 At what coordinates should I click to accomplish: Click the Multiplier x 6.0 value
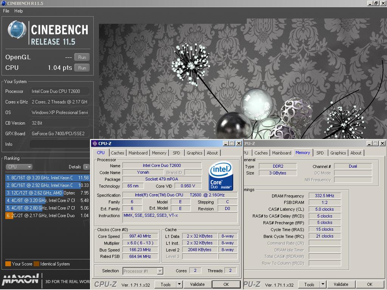tap(140, 243)
